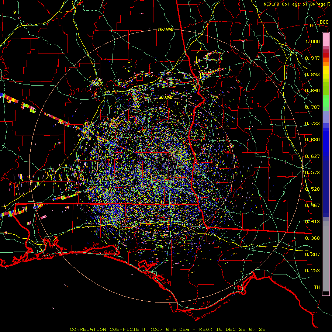This screenshot has height=332, width=332.
Task: Select the 1.000 scale value
Action: pos(312,41)
